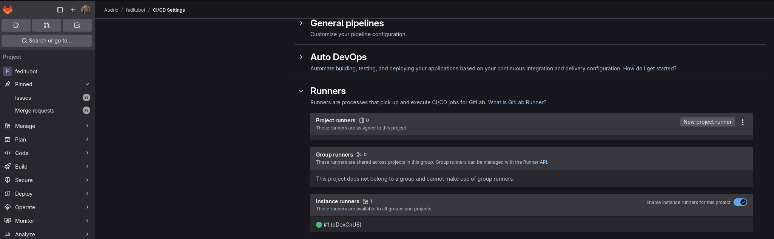This screenshot has width=774, height=239.
Task: Open Merge requests in sidebar
Action: (35, 111)
